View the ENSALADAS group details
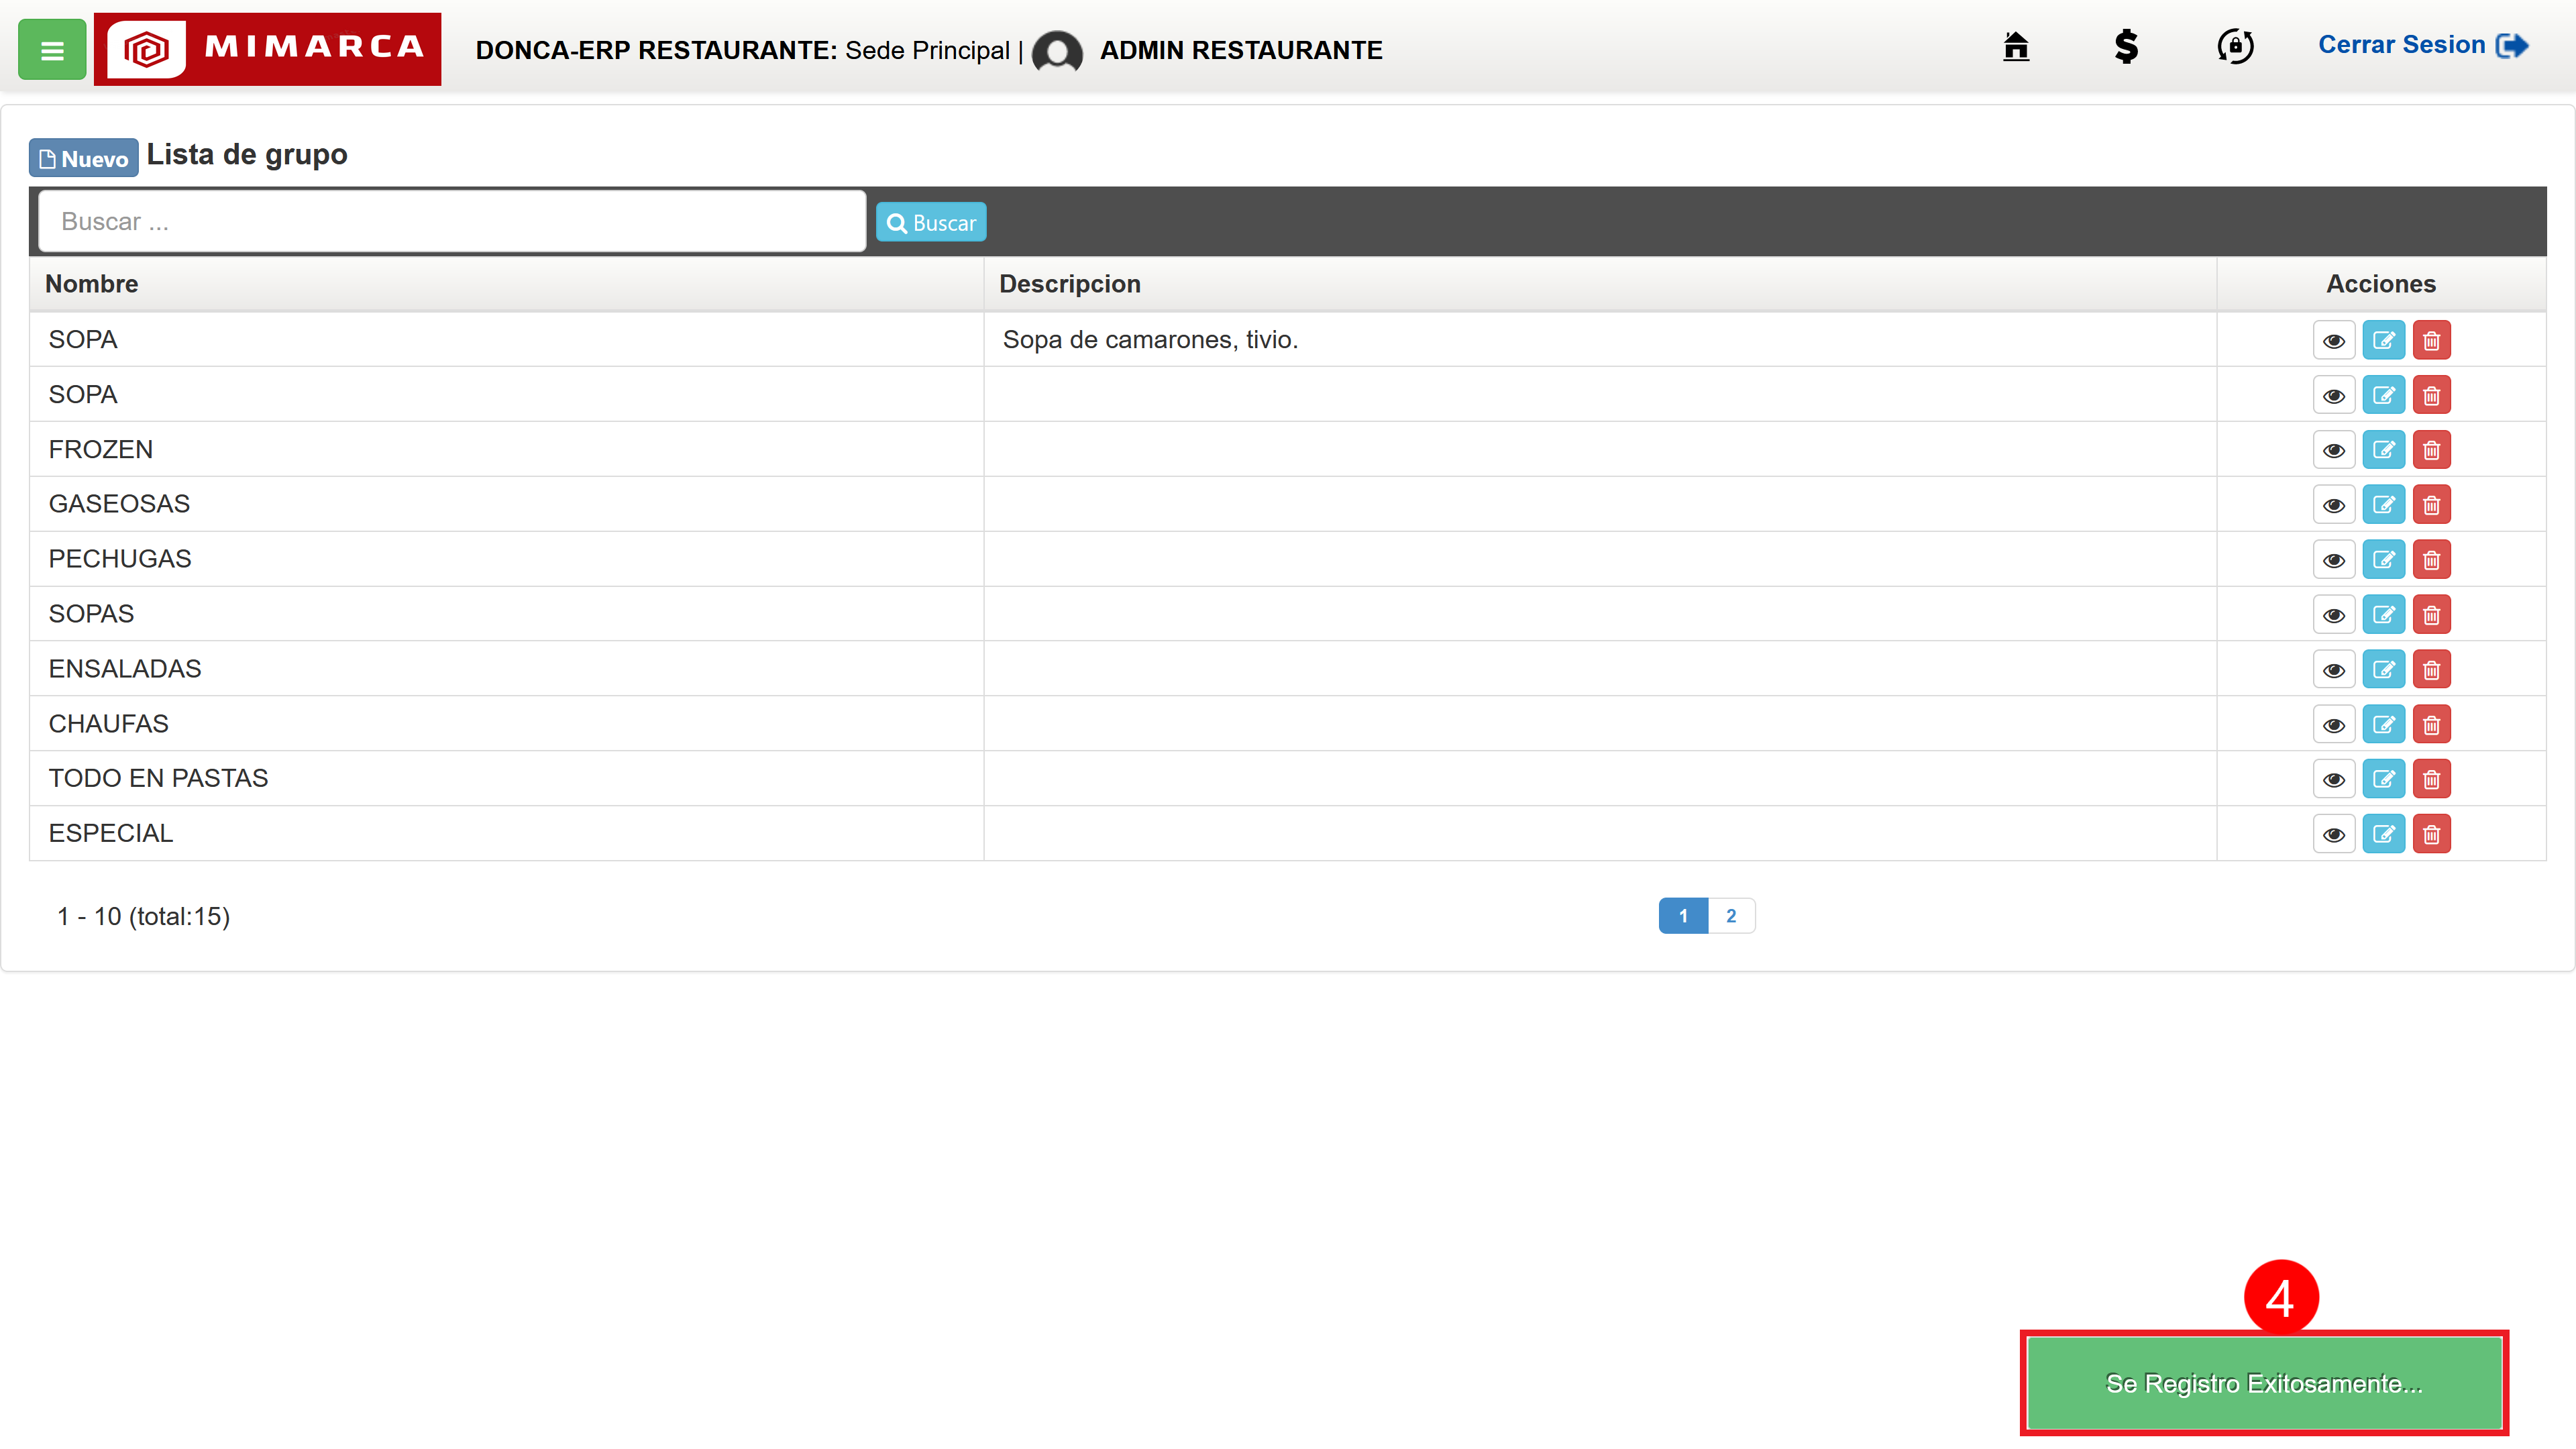Image resolution: width=2576 pixels, height=1449 pixels. [x=2334, y=670]
